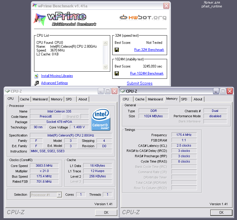Click OK in the left CPU-Z window
The height and width of the screenshot is (220, 237).
click(x=106, y=212)
